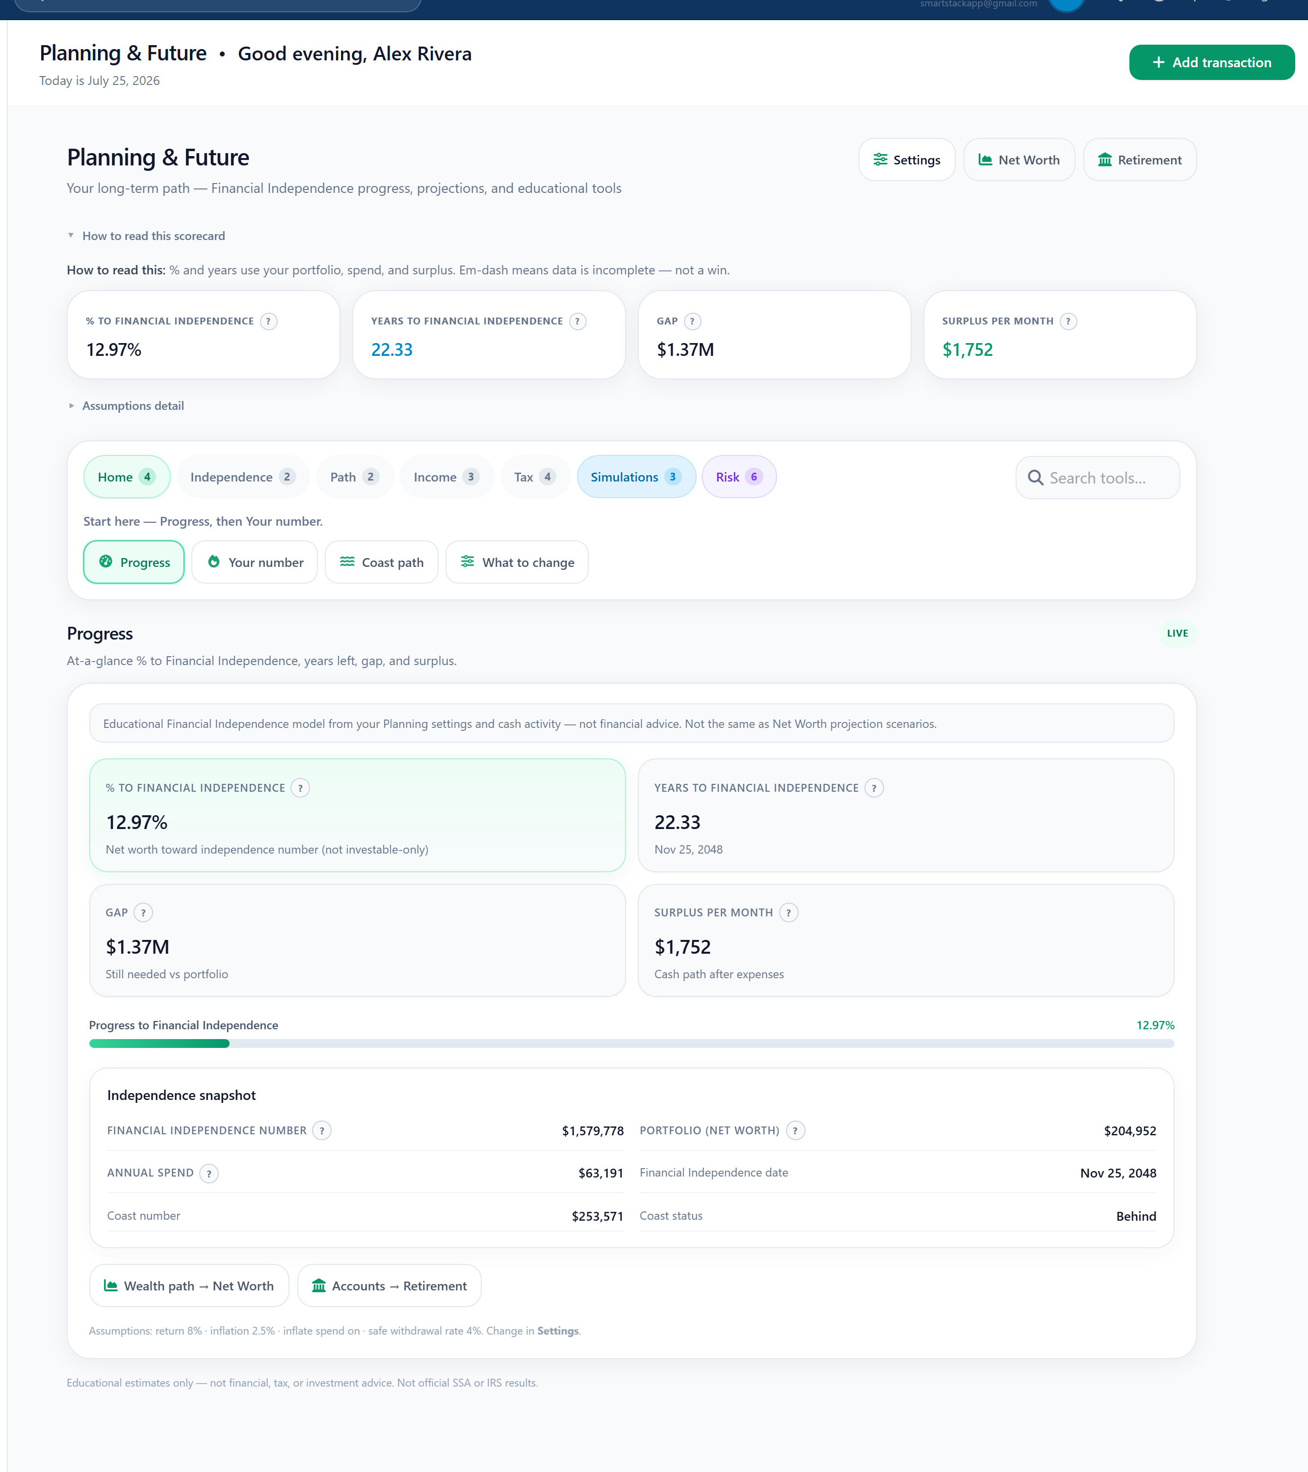1308x1472 pixels.
Task: Open the Path tab
Action: coord(354,477)
